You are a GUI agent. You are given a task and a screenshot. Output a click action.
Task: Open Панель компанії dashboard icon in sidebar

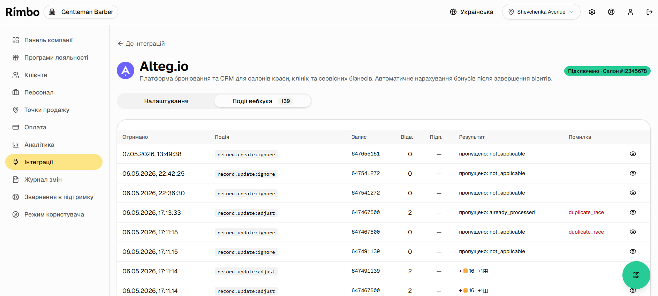16,40
